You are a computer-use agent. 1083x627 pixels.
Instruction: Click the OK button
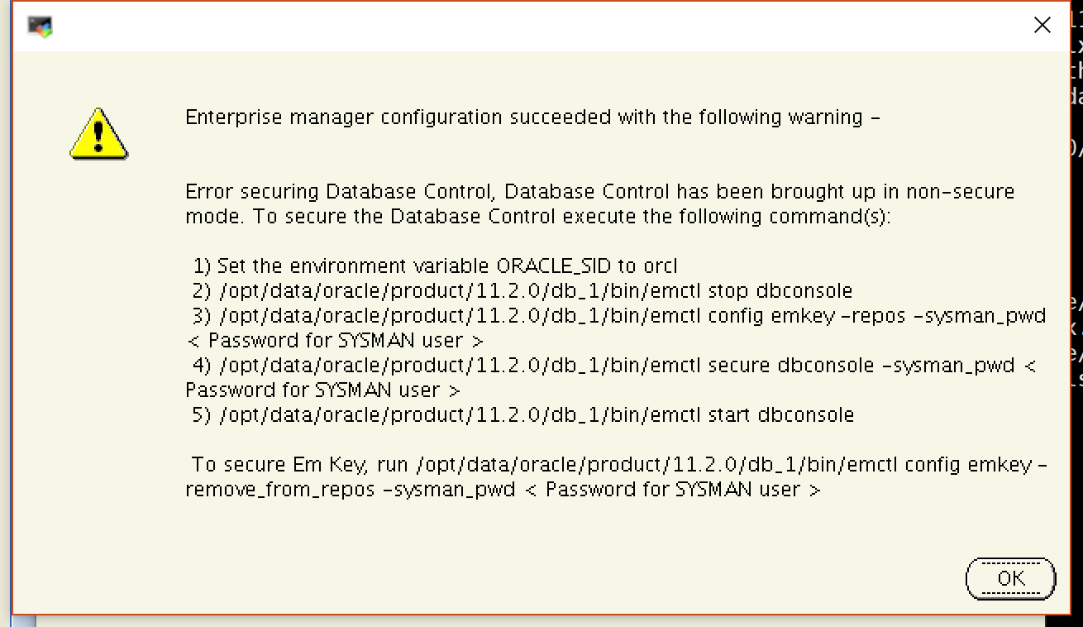tap(1010, 578)
